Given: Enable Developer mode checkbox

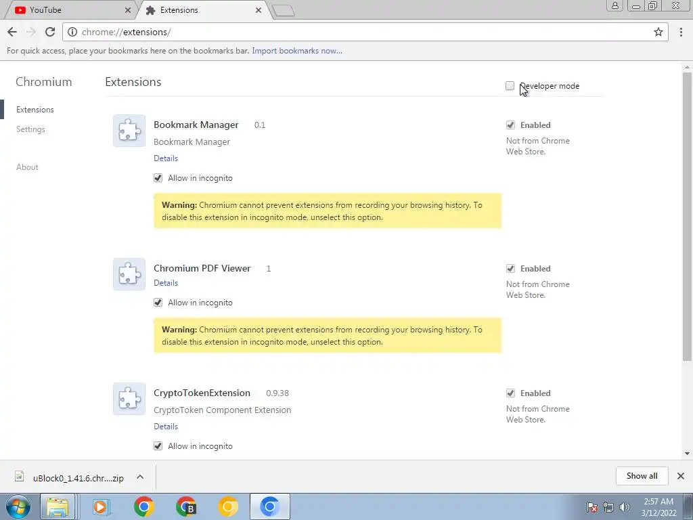Looking at the screenshot, I should [510, 86].
